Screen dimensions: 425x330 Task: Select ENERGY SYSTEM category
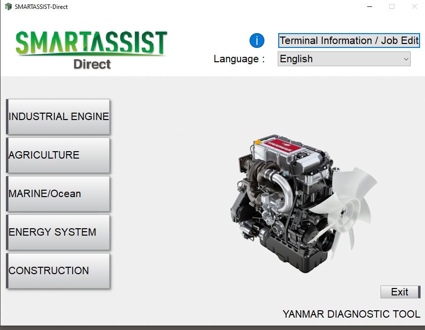pos(58,233)
